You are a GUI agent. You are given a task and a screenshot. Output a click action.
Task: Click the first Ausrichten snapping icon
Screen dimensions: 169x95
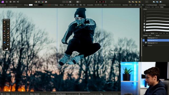130,5
